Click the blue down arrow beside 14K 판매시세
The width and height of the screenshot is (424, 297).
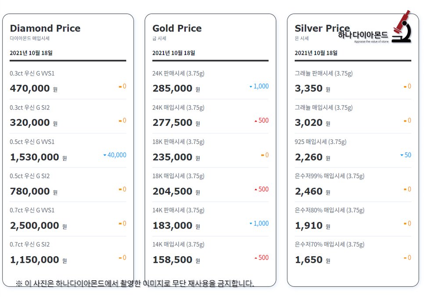[x=251, y=224]
